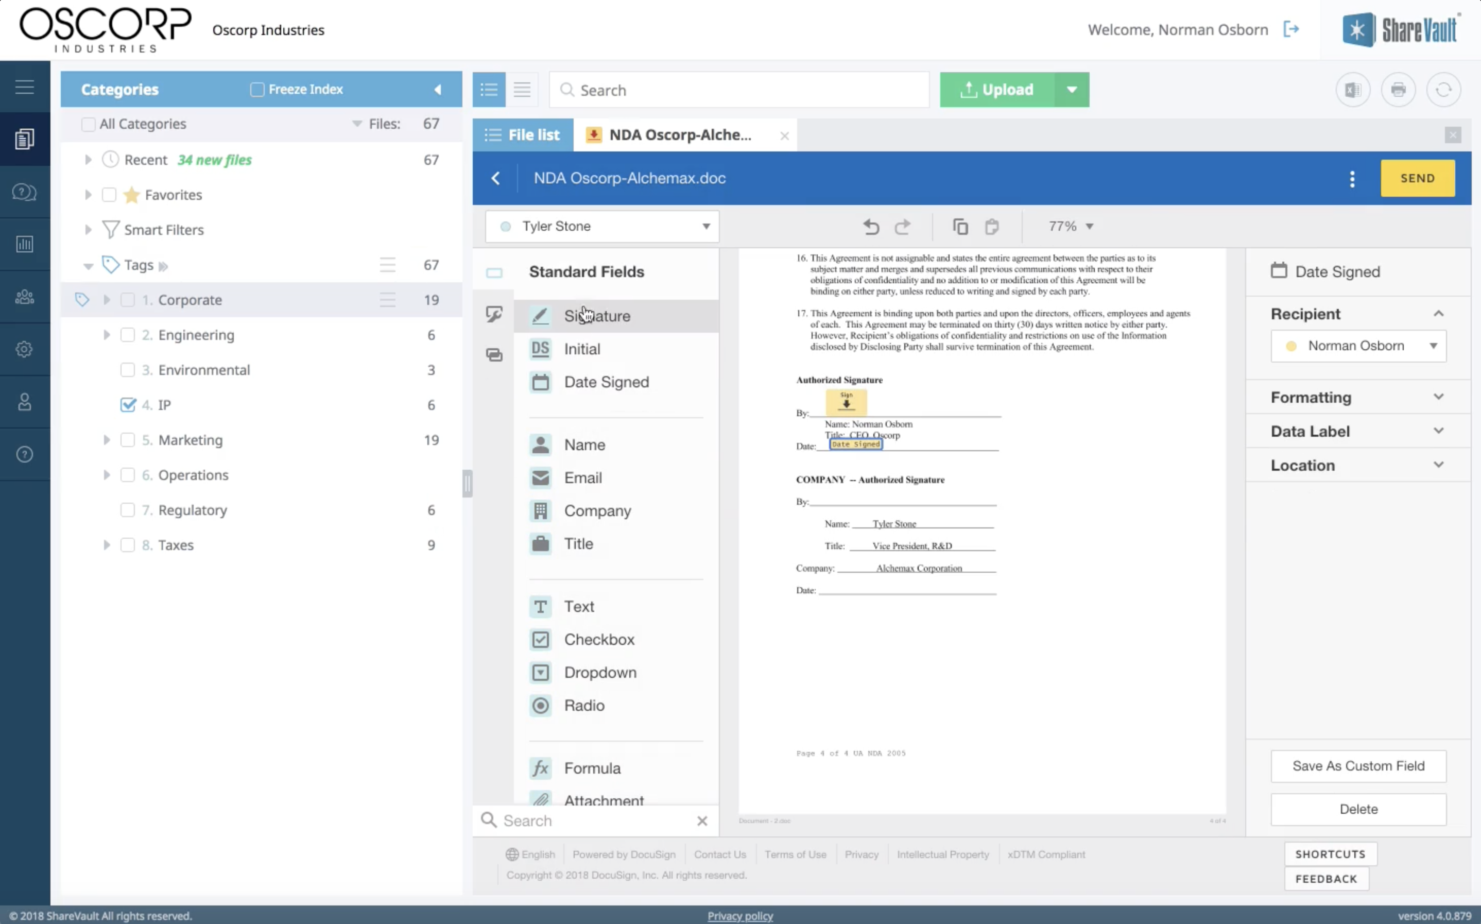Select the Checkbox field type
The height and width of the screenshot is (924, 1481).
(x=616, y=639)
